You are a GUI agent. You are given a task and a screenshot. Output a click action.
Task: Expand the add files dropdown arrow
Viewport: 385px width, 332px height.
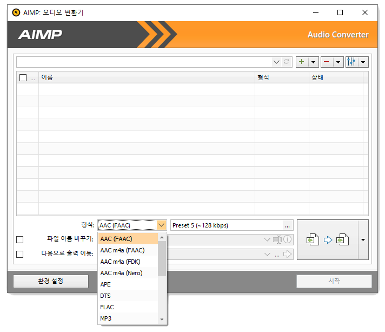click(x=313, y=62)
